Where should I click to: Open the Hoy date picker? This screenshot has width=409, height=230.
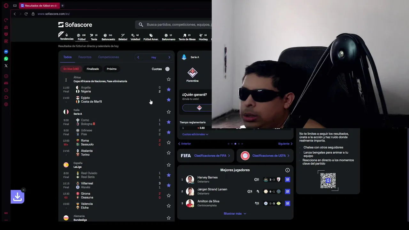[154, 57]
